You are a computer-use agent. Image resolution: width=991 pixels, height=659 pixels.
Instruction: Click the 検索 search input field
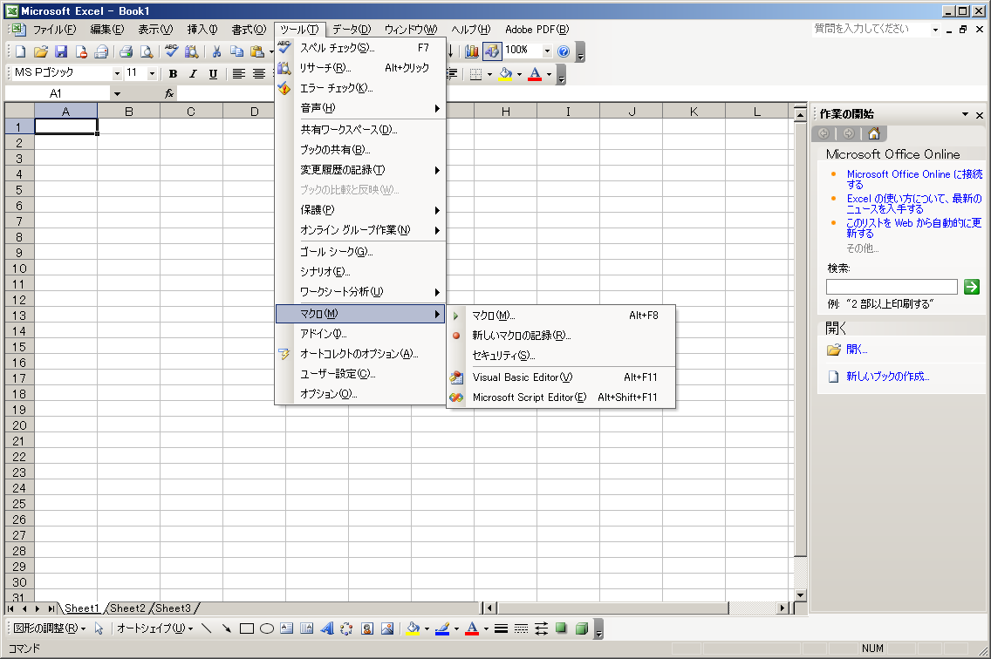tap(891, 286)
